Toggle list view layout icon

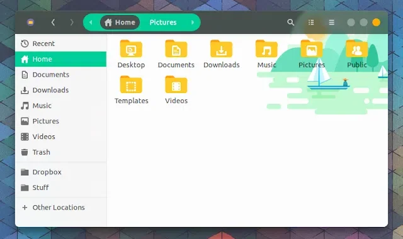[x=311, y=23]
